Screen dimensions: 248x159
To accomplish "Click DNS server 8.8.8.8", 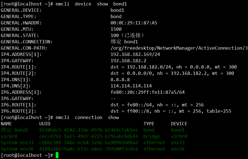I will point(120,80).
